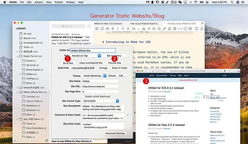Click the Site URL input field
248x144 pixels.
coord(101,87)
